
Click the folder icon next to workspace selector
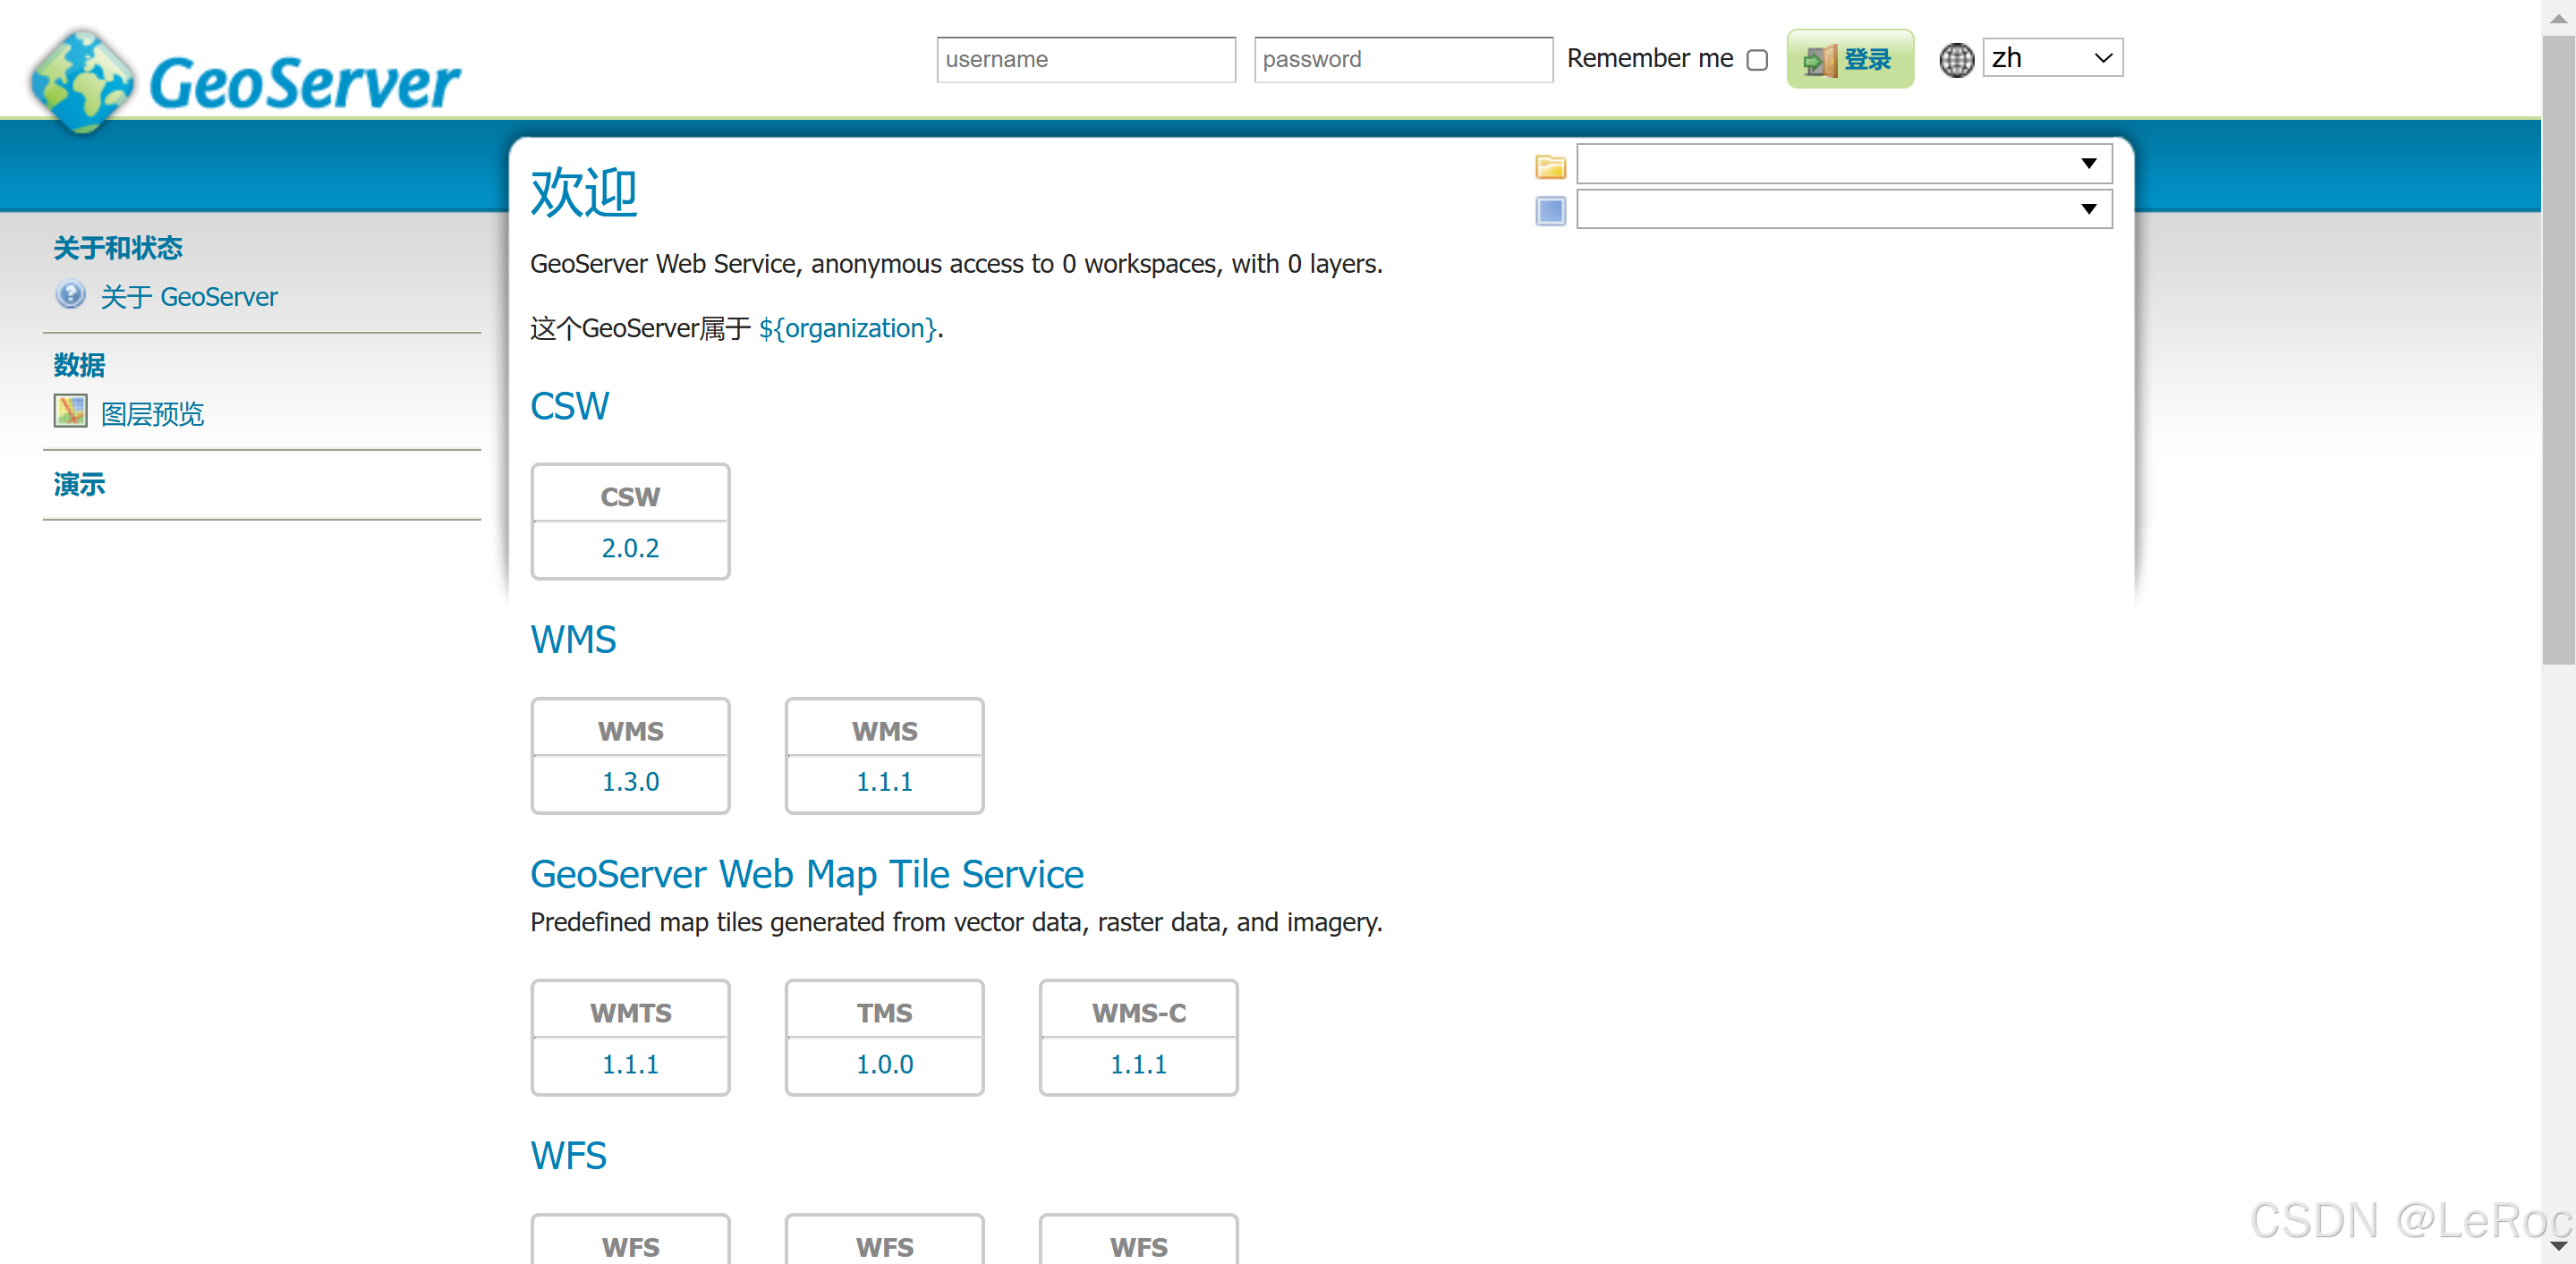tap(1551, 166)
